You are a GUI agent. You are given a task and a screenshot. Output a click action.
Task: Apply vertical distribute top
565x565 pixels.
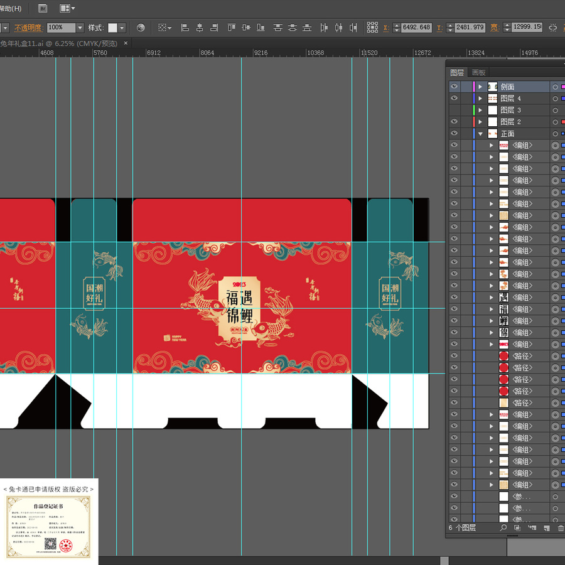(277, 28)
